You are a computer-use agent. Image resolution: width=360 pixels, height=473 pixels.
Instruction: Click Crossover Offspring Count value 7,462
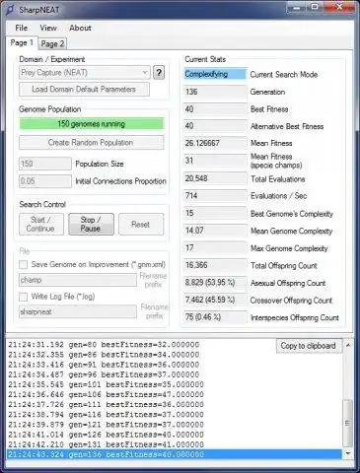click(215, 300)
